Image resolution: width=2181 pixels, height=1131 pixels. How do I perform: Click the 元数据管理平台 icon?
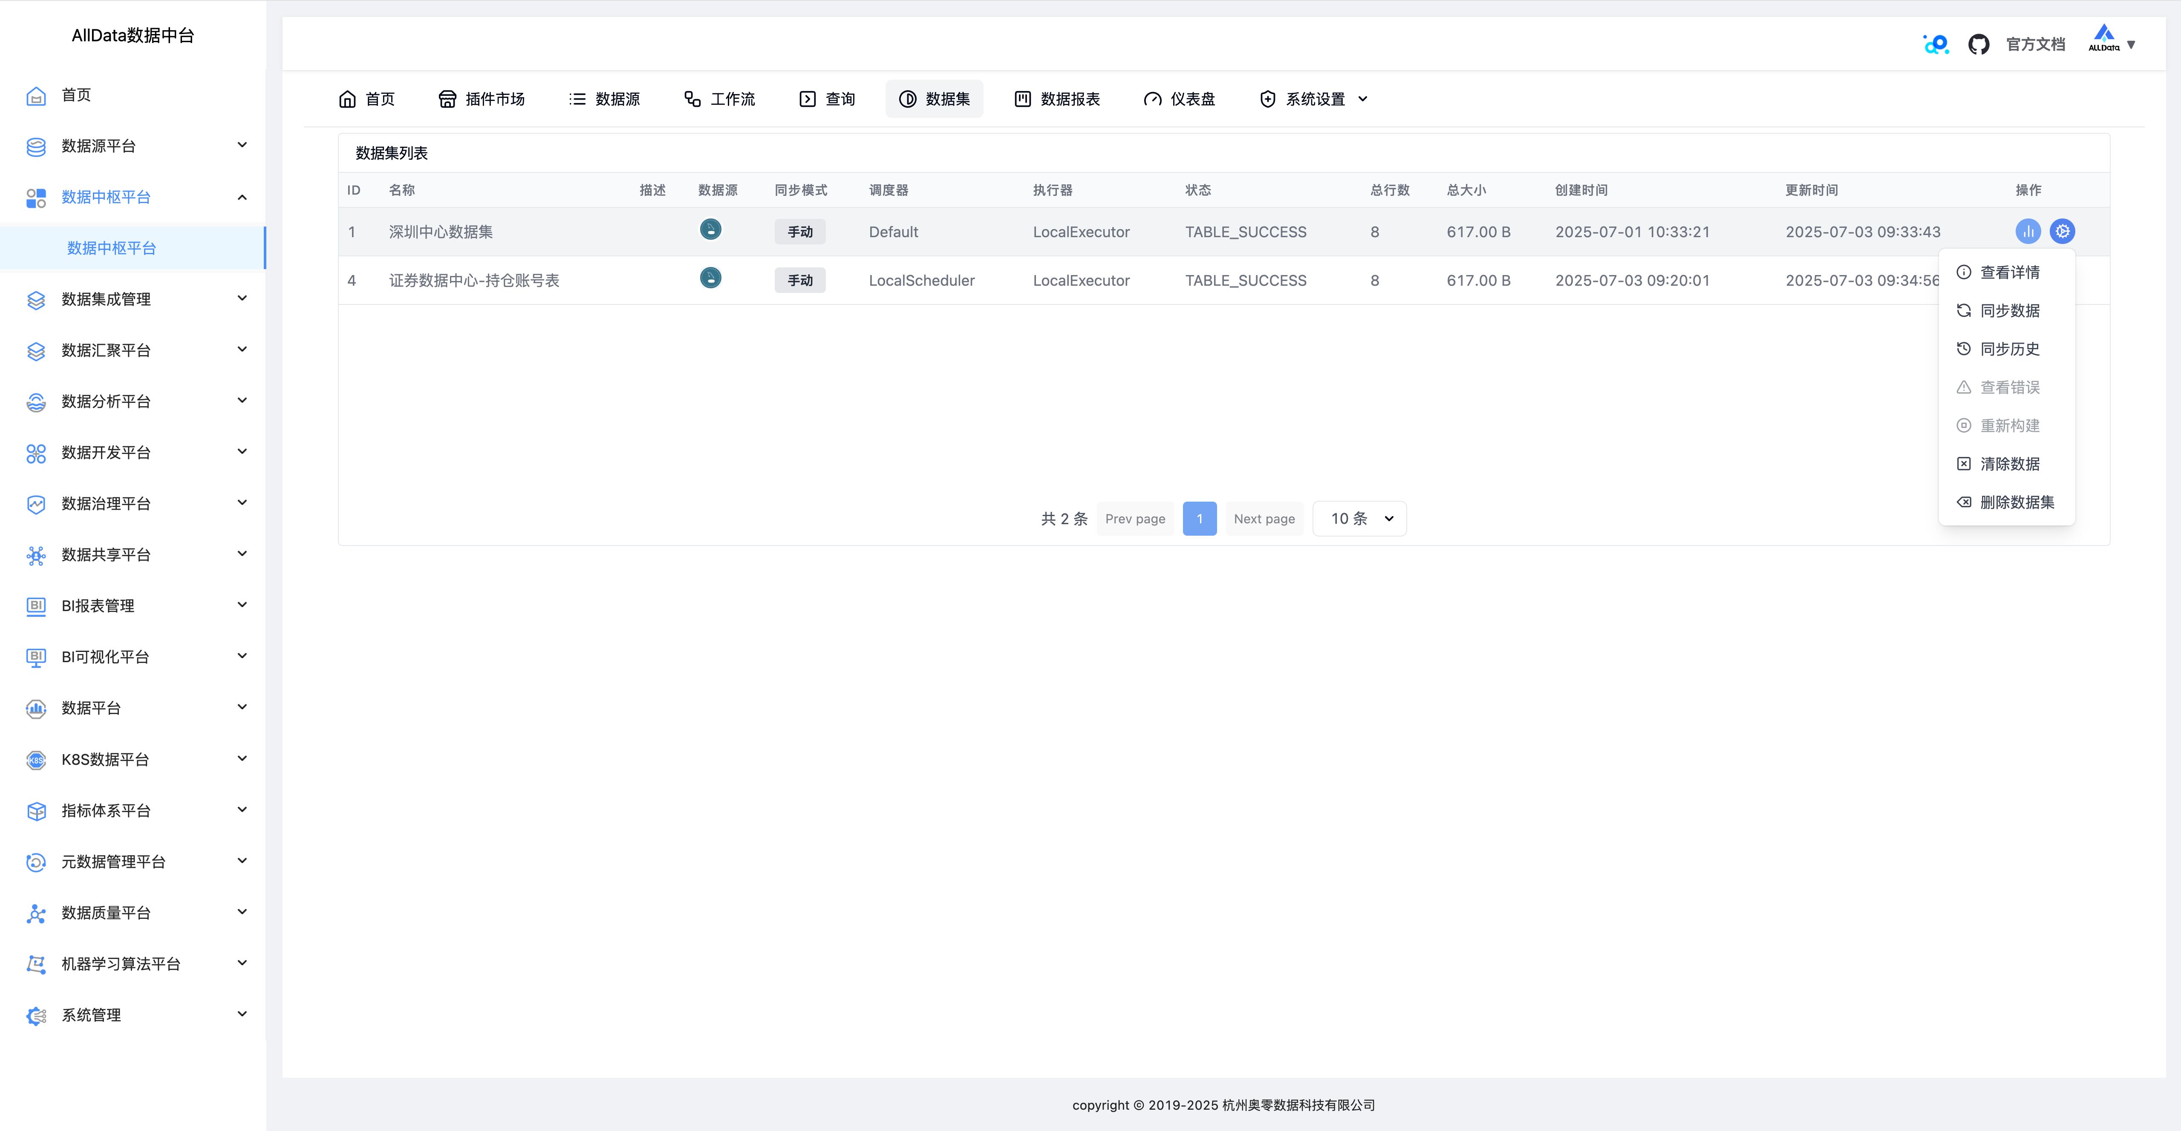(35, 862)
